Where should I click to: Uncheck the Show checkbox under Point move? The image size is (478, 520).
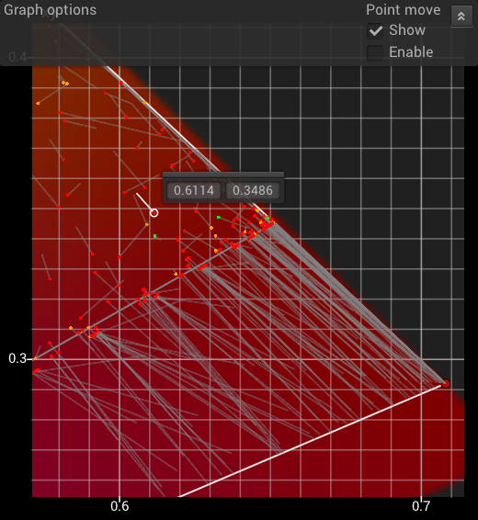[375, 31]
